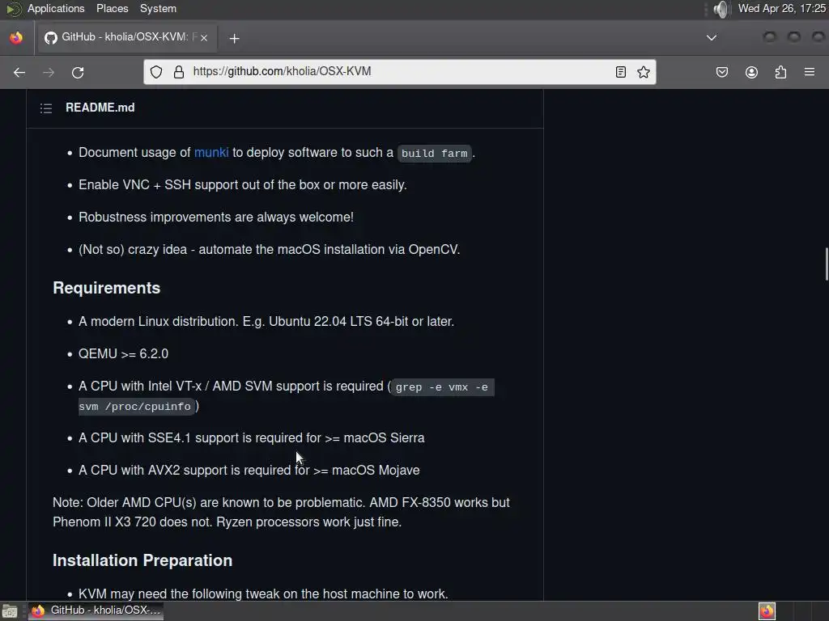The height and width of the screenshot is (621, 829).
Task: Open the Firefox account icon
Action: pos(751,72)
